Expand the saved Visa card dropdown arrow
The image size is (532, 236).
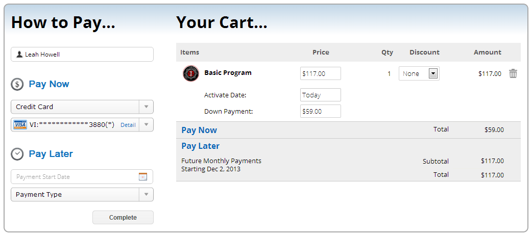[146, 125]
